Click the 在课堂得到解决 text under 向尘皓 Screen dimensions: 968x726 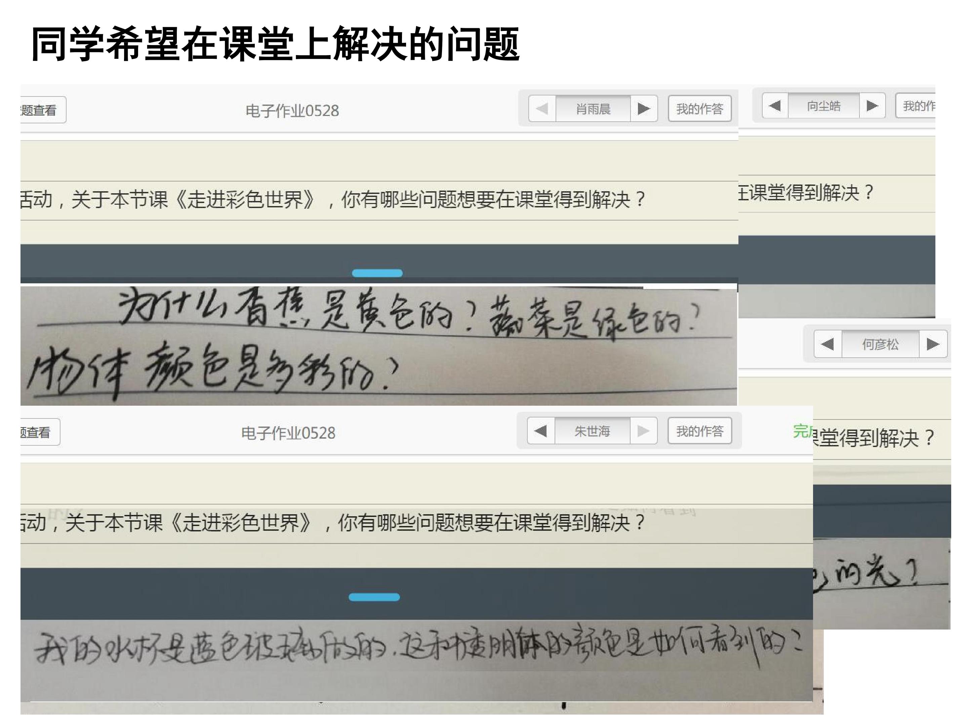[x=806, y=193]
